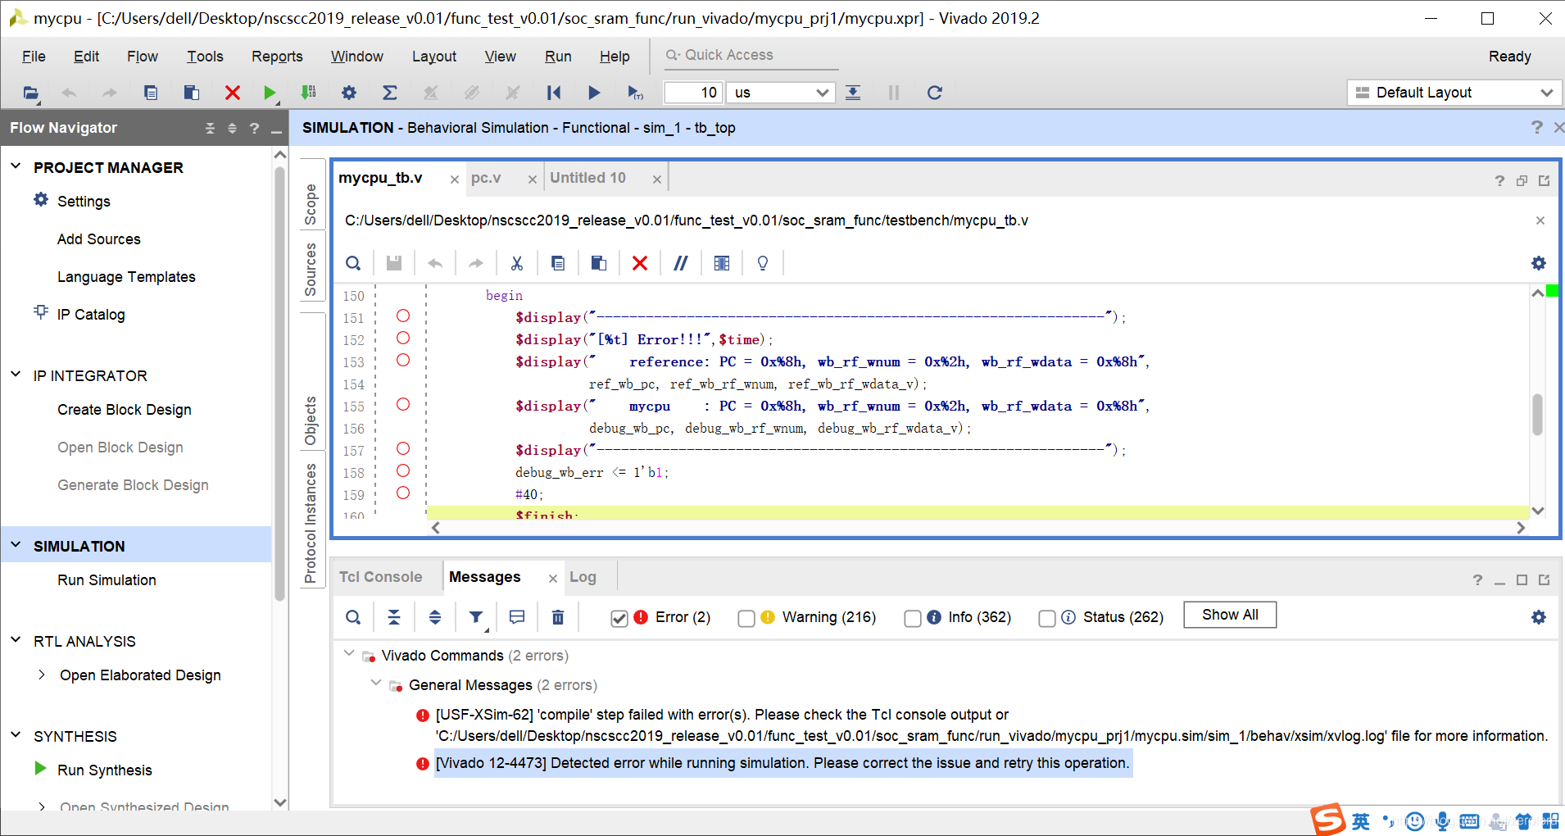
Task: Open the editor settings gear icon
Action: pyautogui.click(x=1539, y=263)
